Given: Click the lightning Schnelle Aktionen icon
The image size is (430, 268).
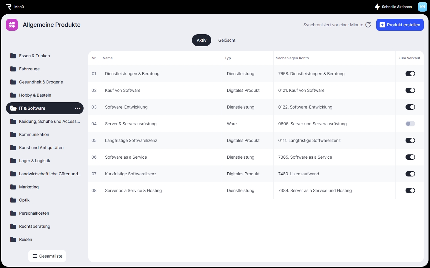Looking at the screenshot, I should tap(377, 7).
